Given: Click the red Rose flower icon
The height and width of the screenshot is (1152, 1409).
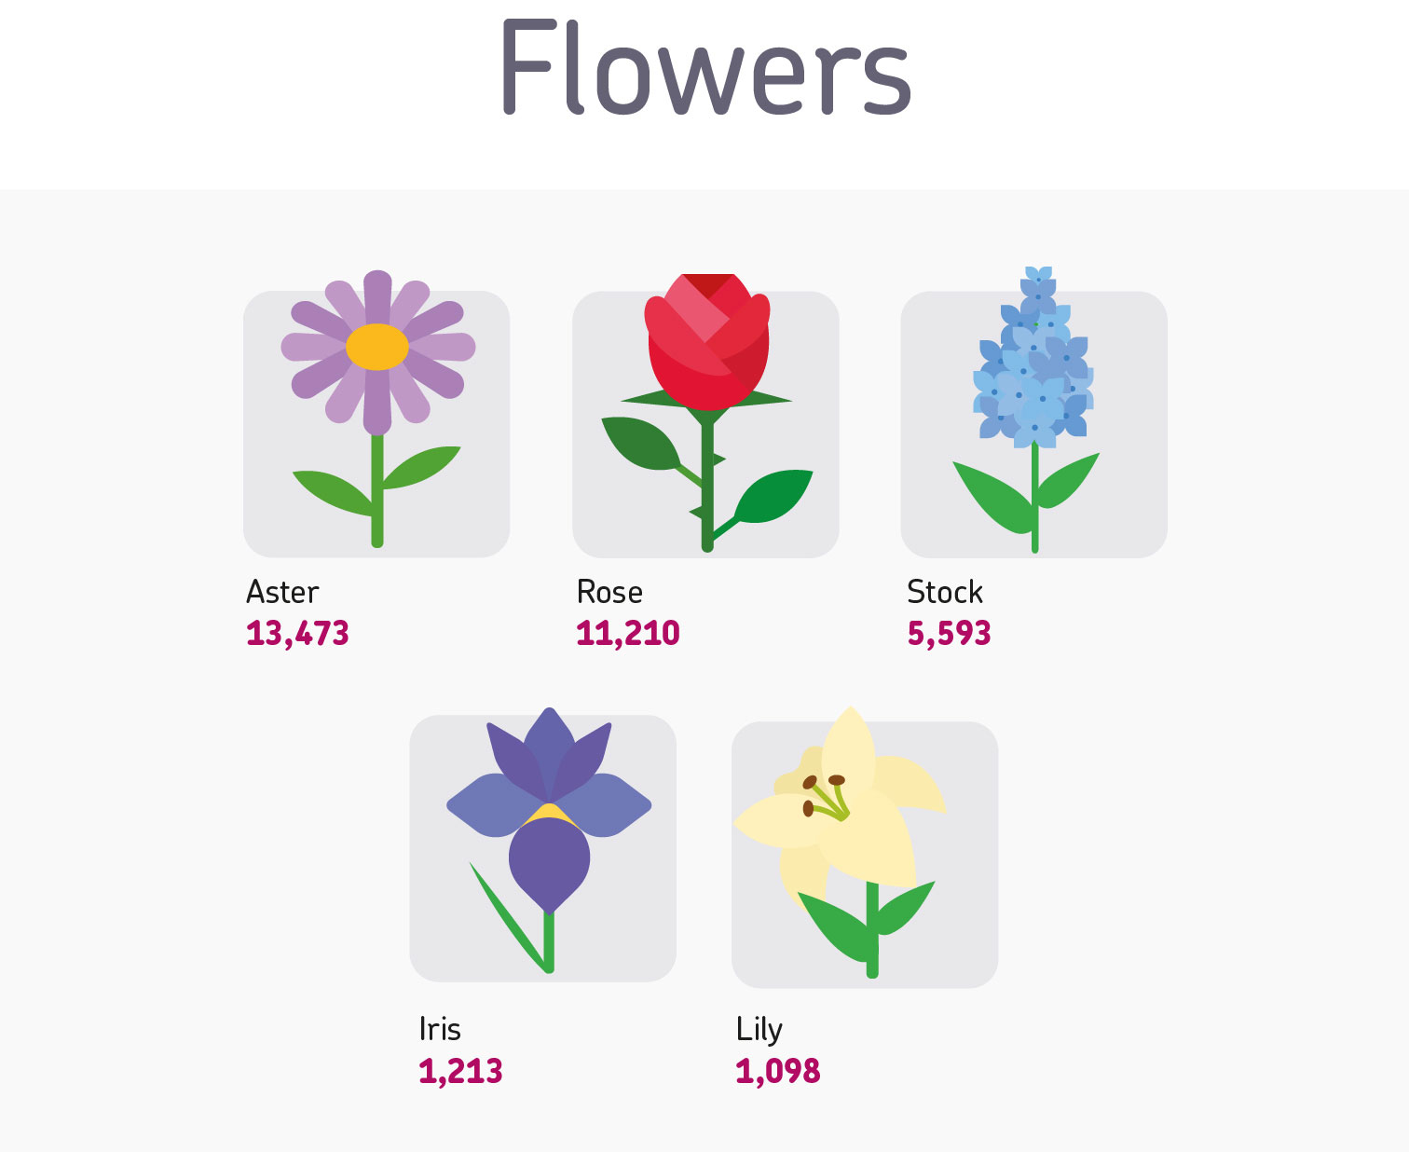Looking at the screenshot, I should pos(707,412).
